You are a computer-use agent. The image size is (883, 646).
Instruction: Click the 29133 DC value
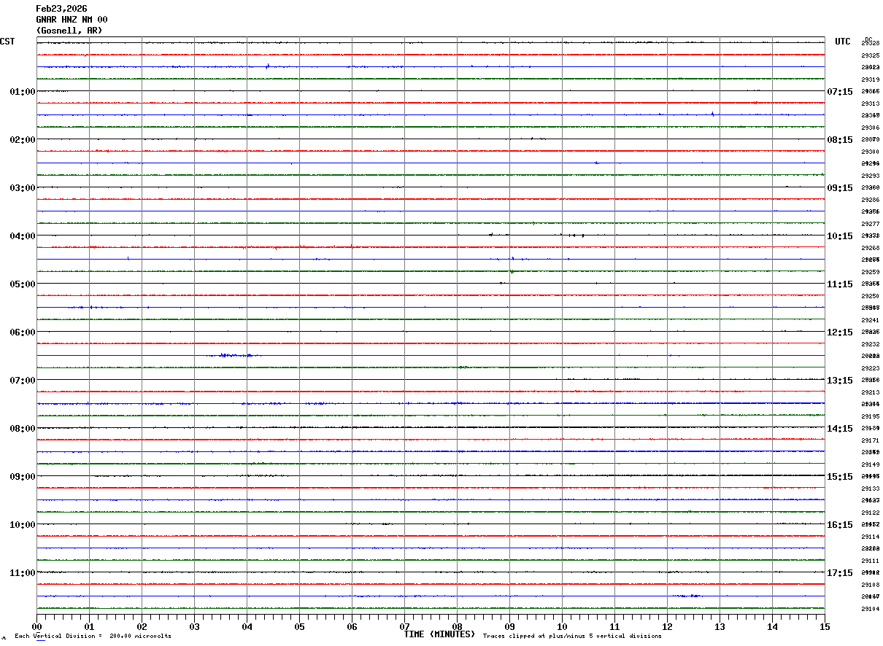click(870, 489)
